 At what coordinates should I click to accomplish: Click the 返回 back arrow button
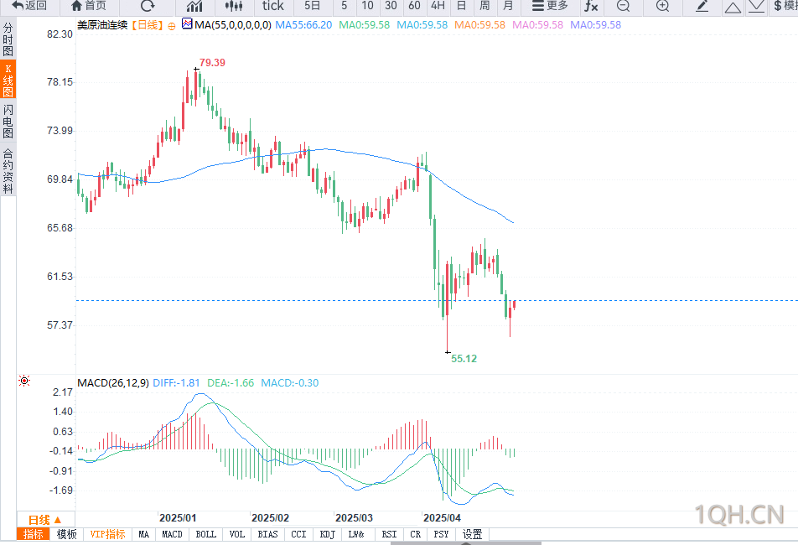click(x=29, y=6)
